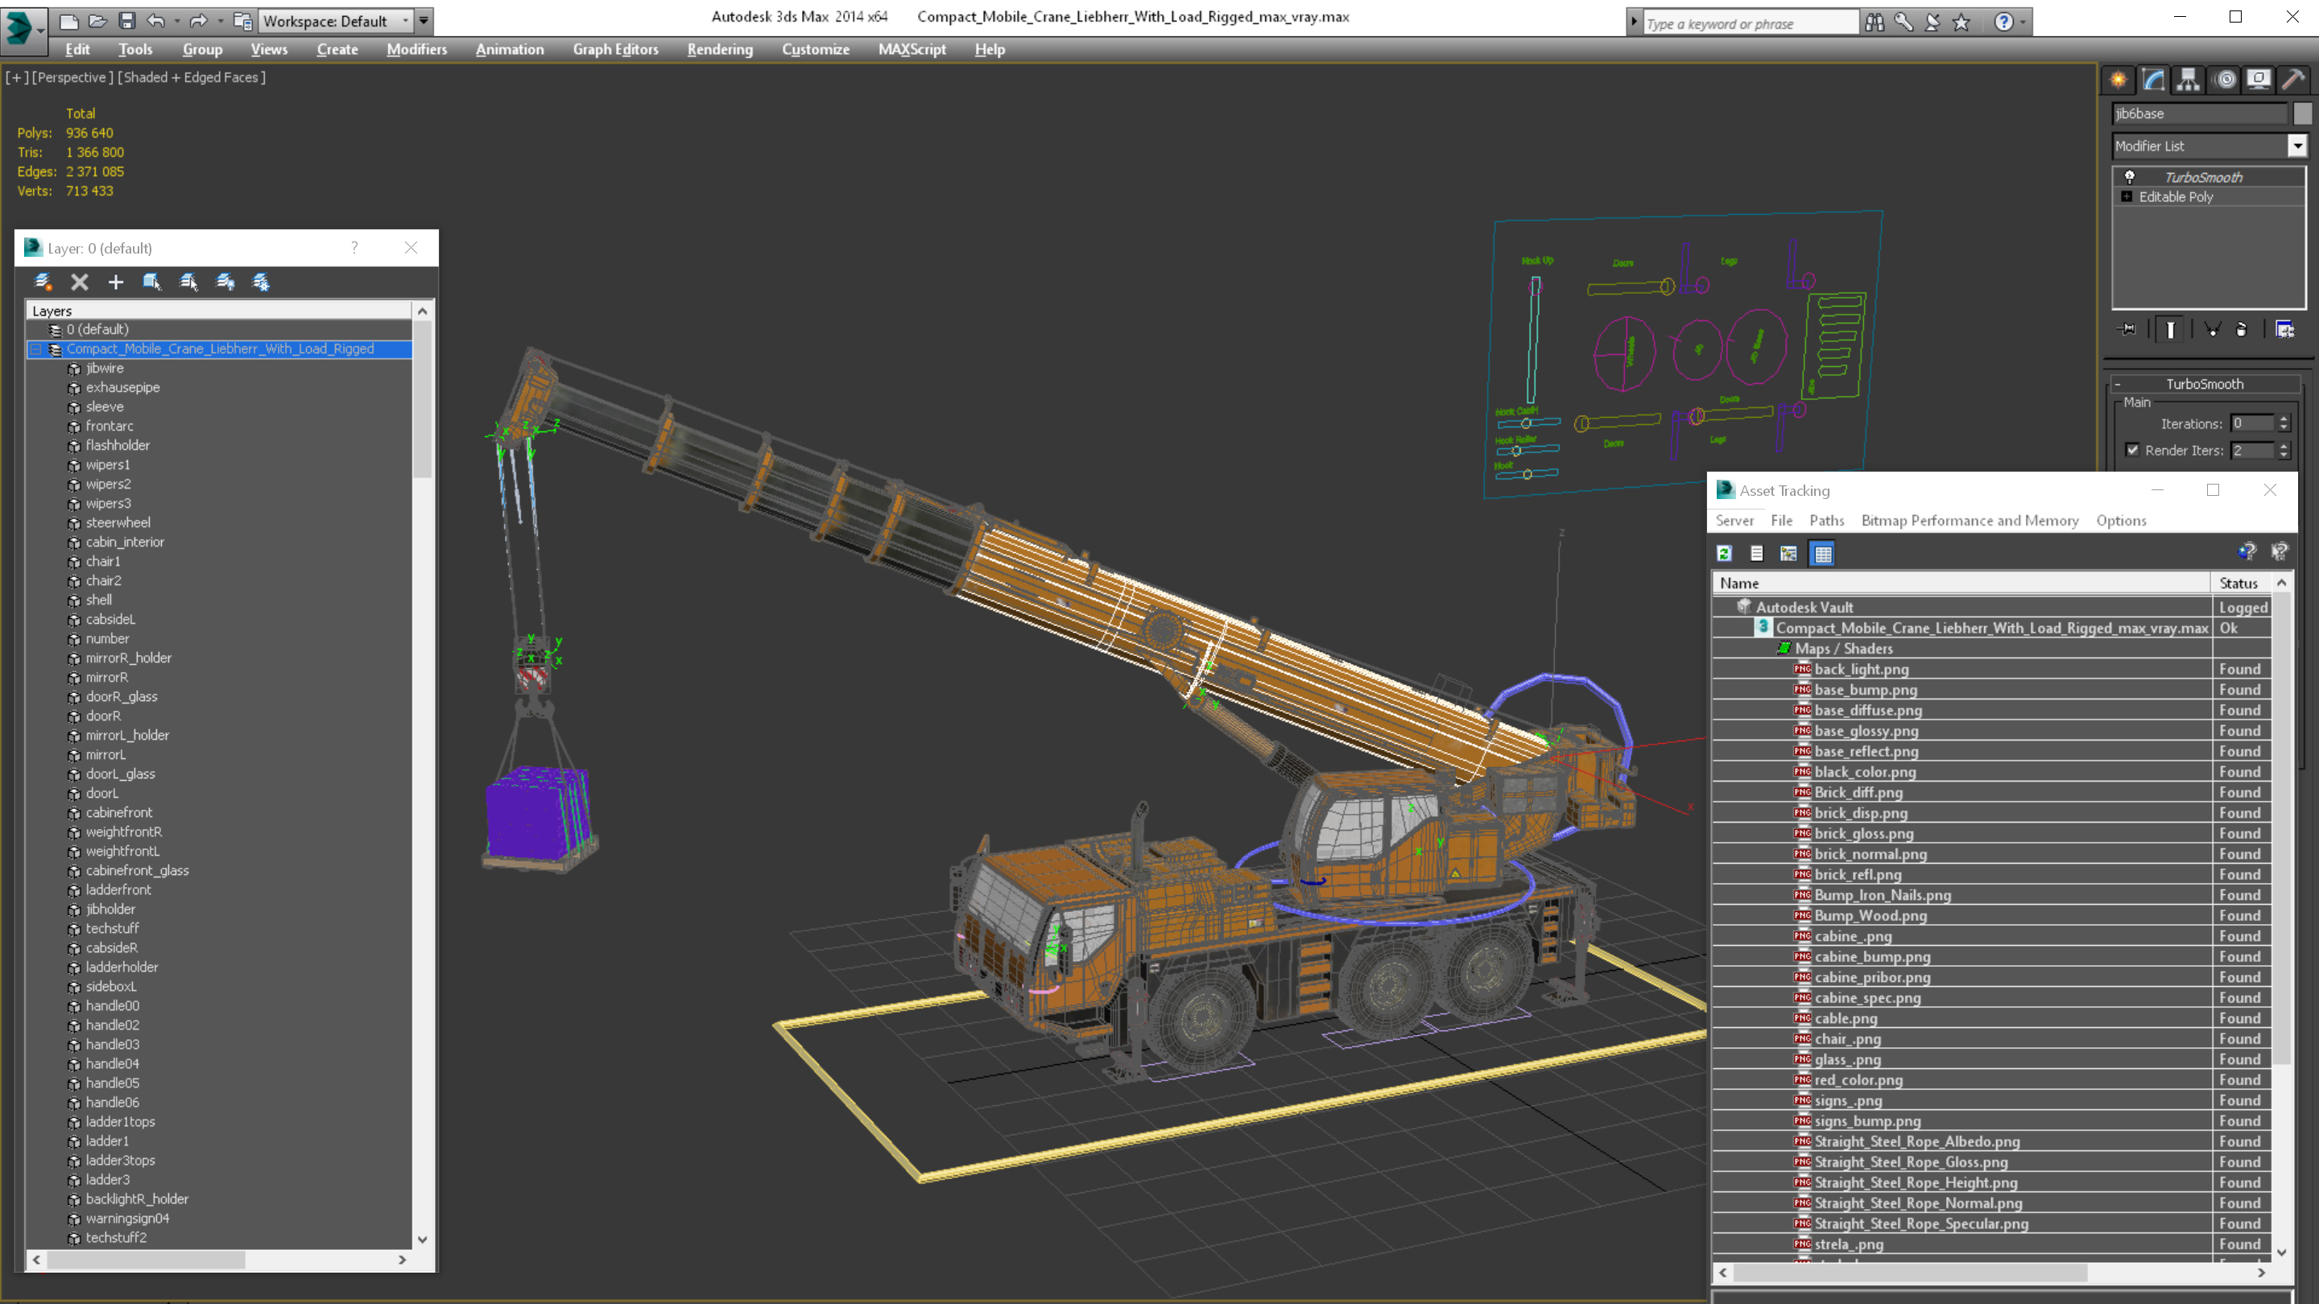Open the Utilities hammer panel tab
Image resolution: width=2319 pixels, height=1304 pixels.
point(2293,80)
